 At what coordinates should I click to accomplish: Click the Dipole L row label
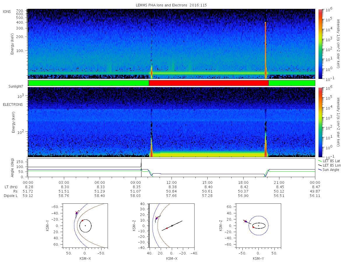tap(10, 196)
